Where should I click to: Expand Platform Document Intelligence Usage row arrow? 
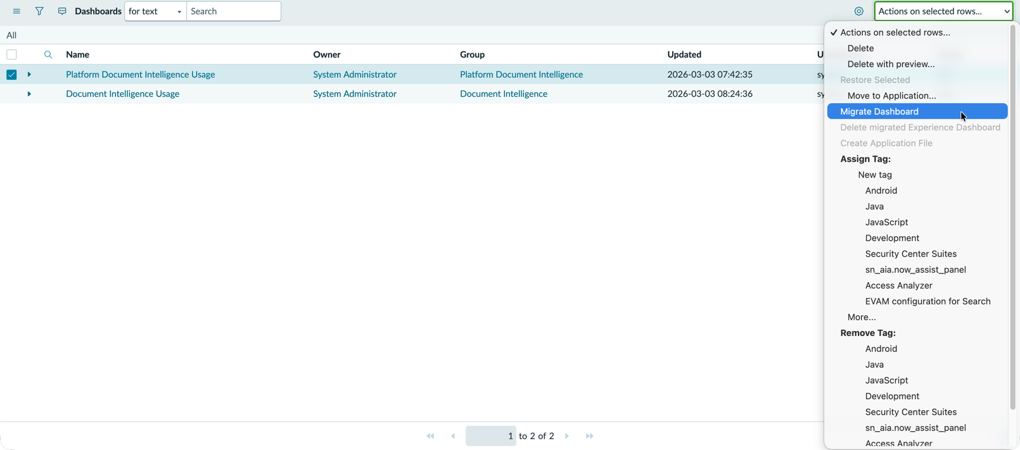(29, 75)
